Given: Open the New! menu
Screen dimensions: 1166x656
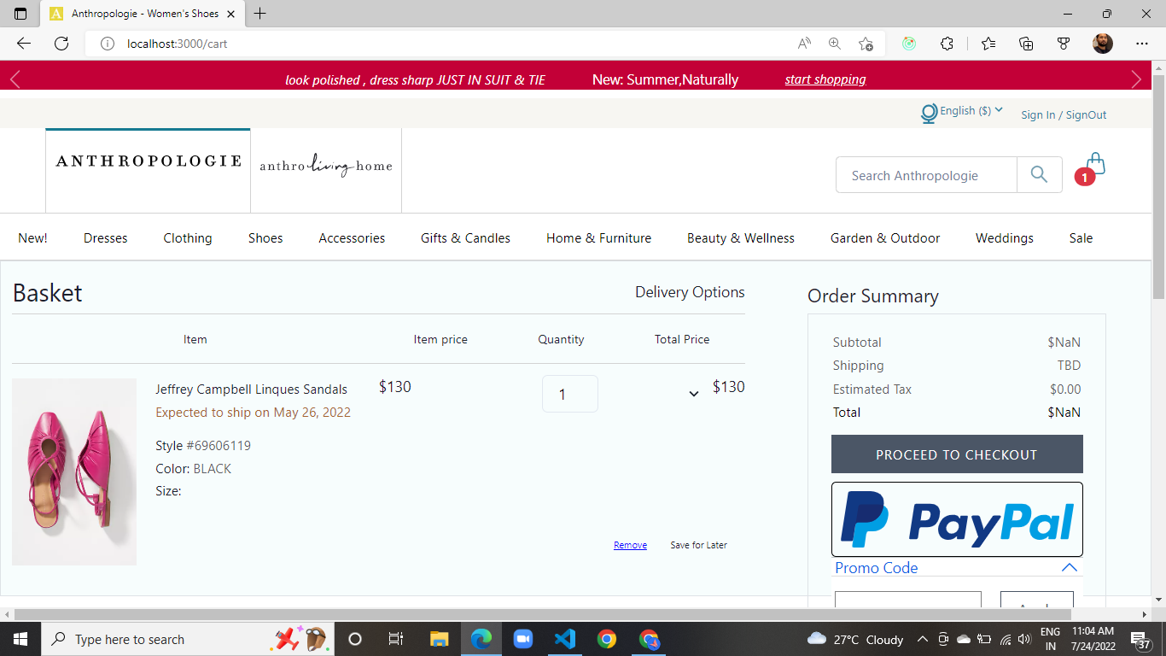Looking at the screenshot, I should point(32,238).
